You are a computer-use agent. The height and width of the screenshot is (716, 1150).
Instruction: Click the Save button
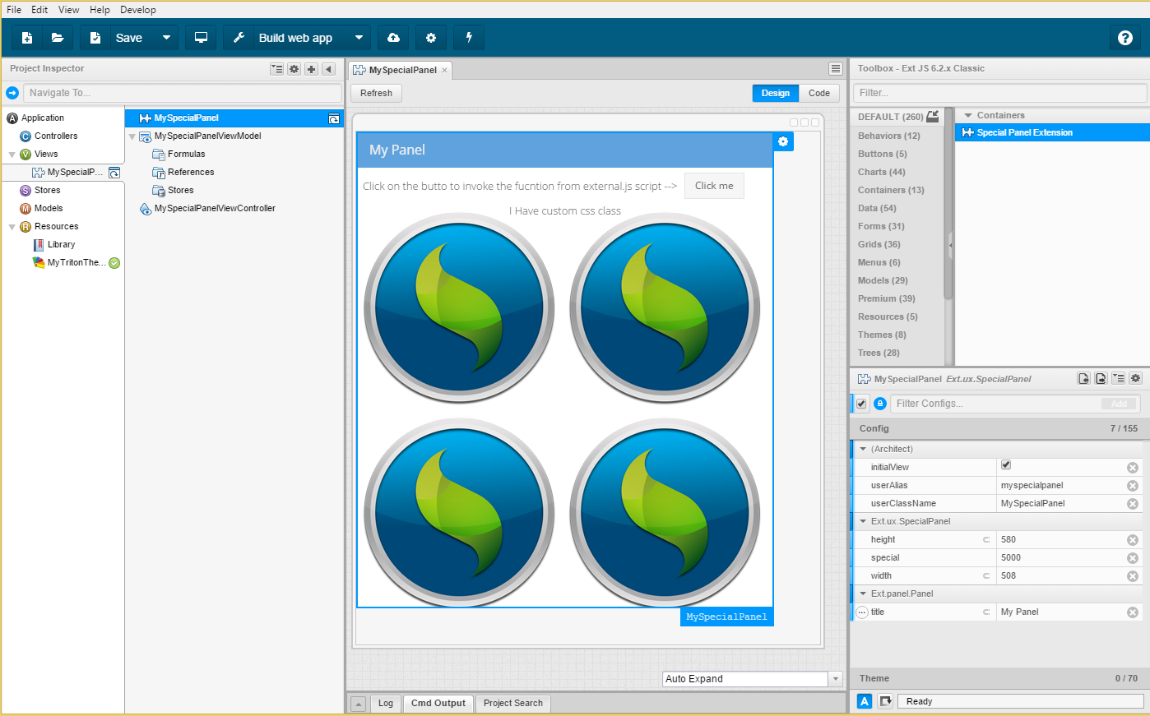coord(118,38)
